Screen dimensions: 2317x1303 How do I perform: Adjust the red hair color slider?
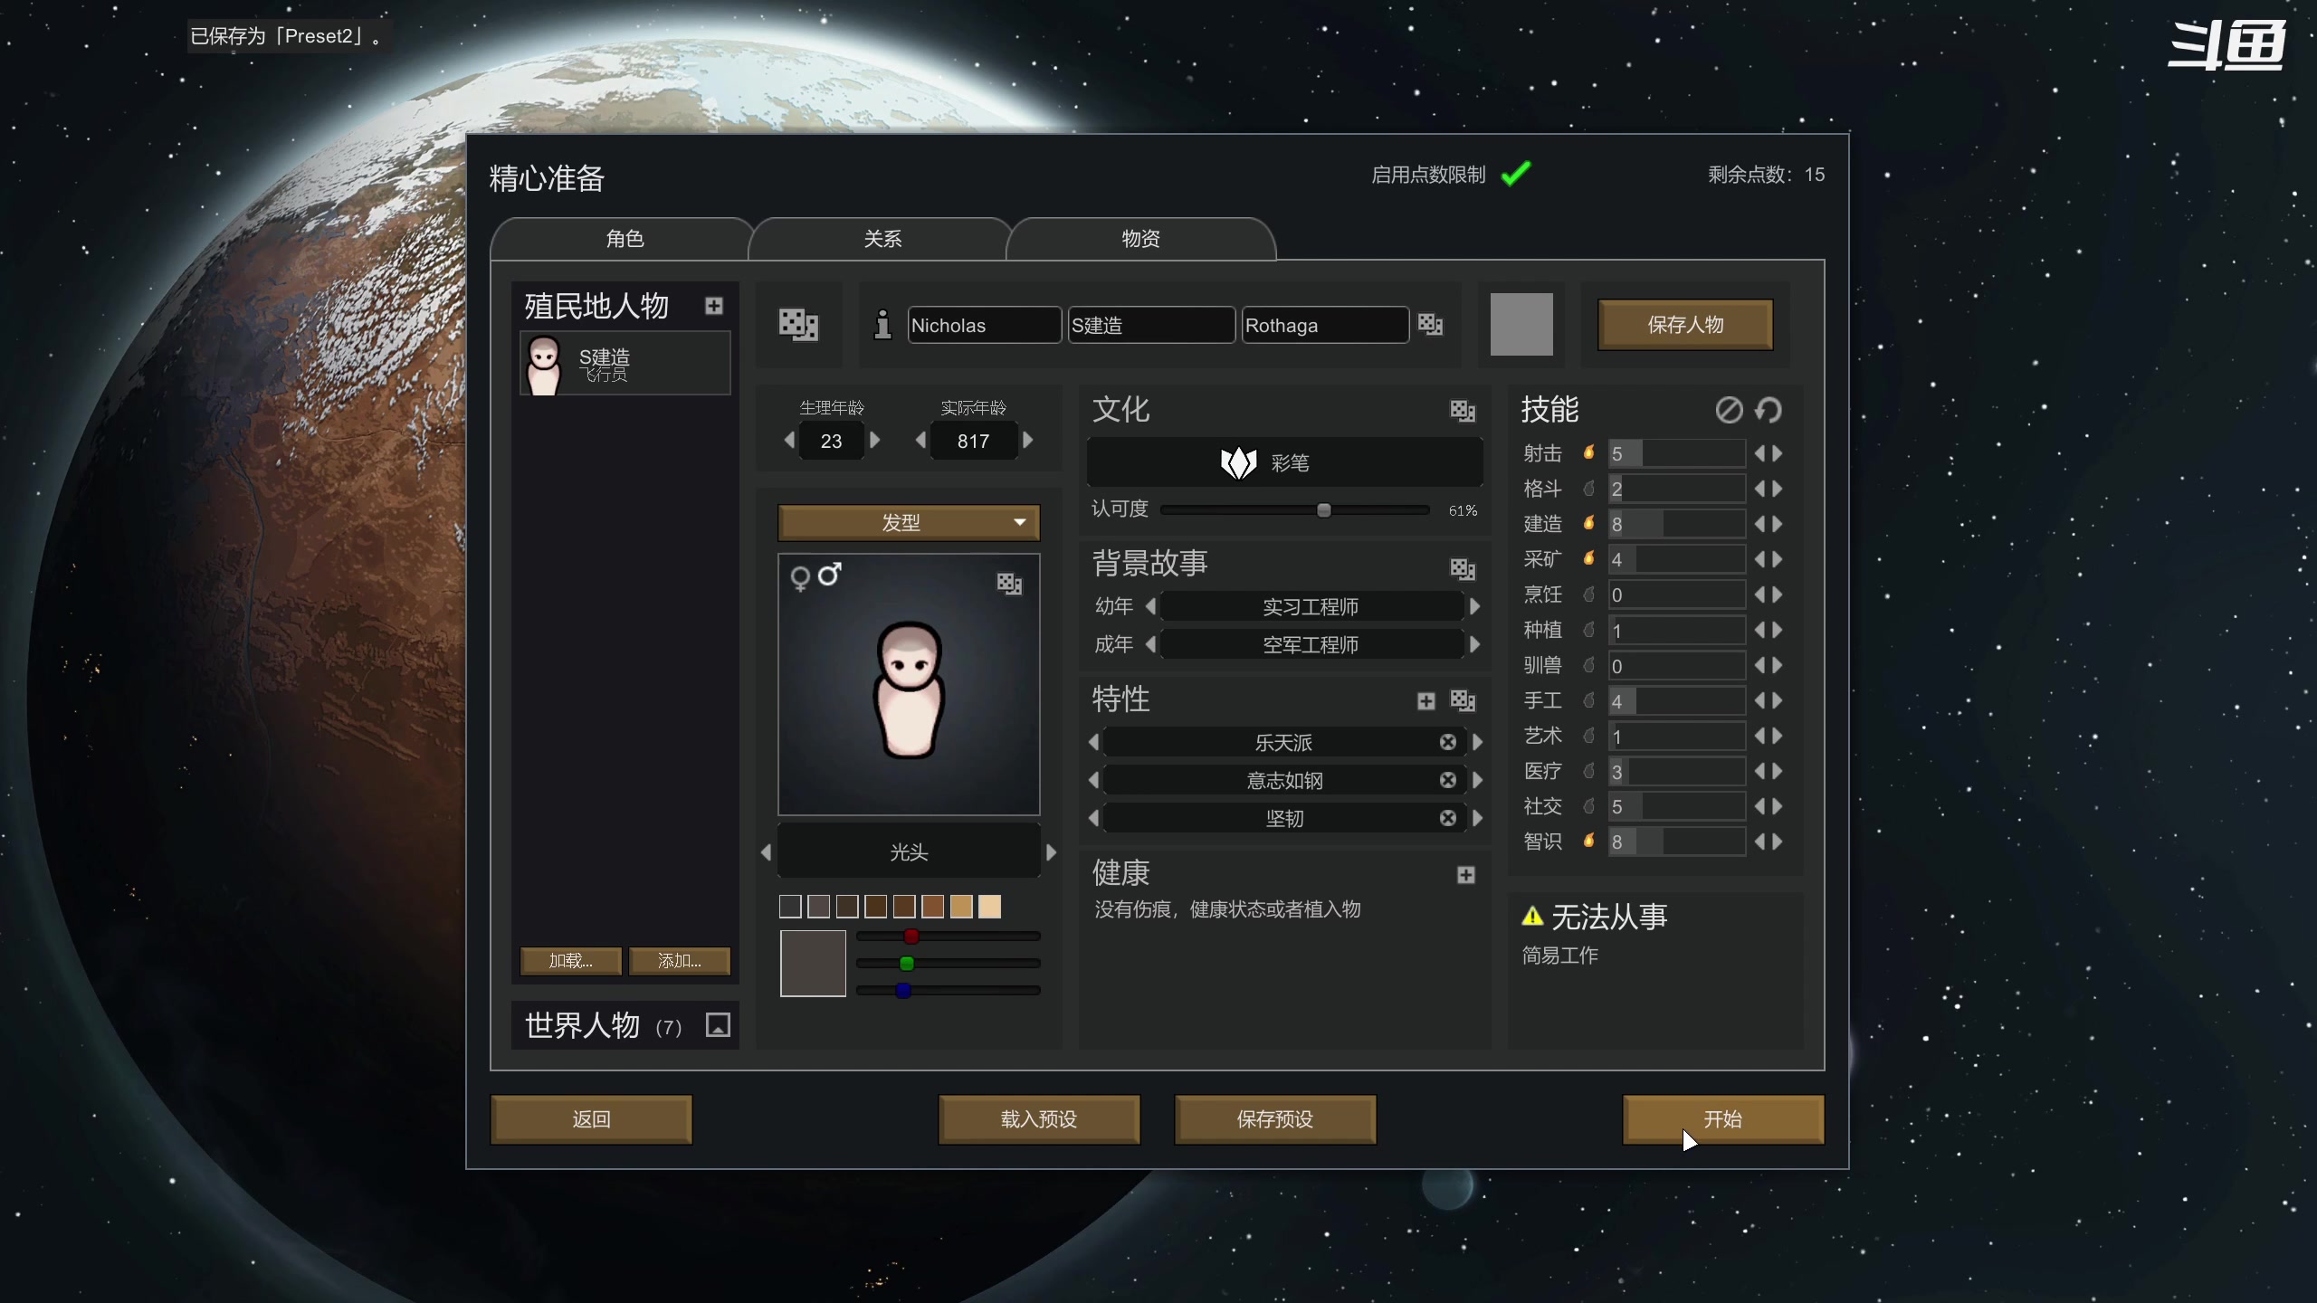click(x=949, y=937)
